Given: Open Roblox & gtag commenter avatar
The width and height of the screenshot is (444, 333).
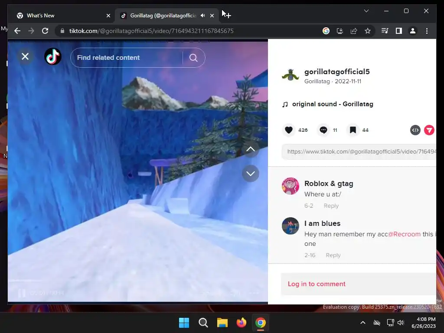Looking at the screenshot, I should pyautogui.click(x=291, y=186).
